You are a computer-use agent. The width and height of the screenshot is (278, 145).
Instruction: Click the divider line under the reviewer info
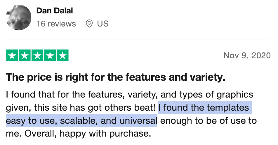click(x=138, y=40)
